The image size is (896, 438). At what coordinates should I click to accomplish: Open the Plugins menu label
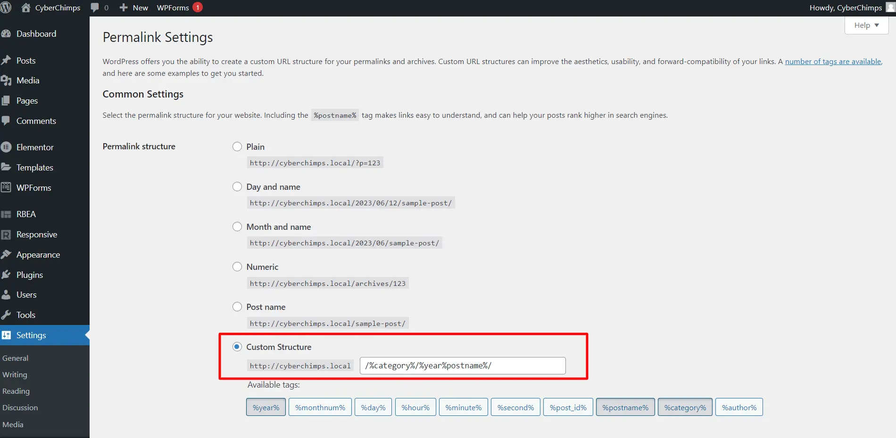pyautogui.click(x=30, y=275)
